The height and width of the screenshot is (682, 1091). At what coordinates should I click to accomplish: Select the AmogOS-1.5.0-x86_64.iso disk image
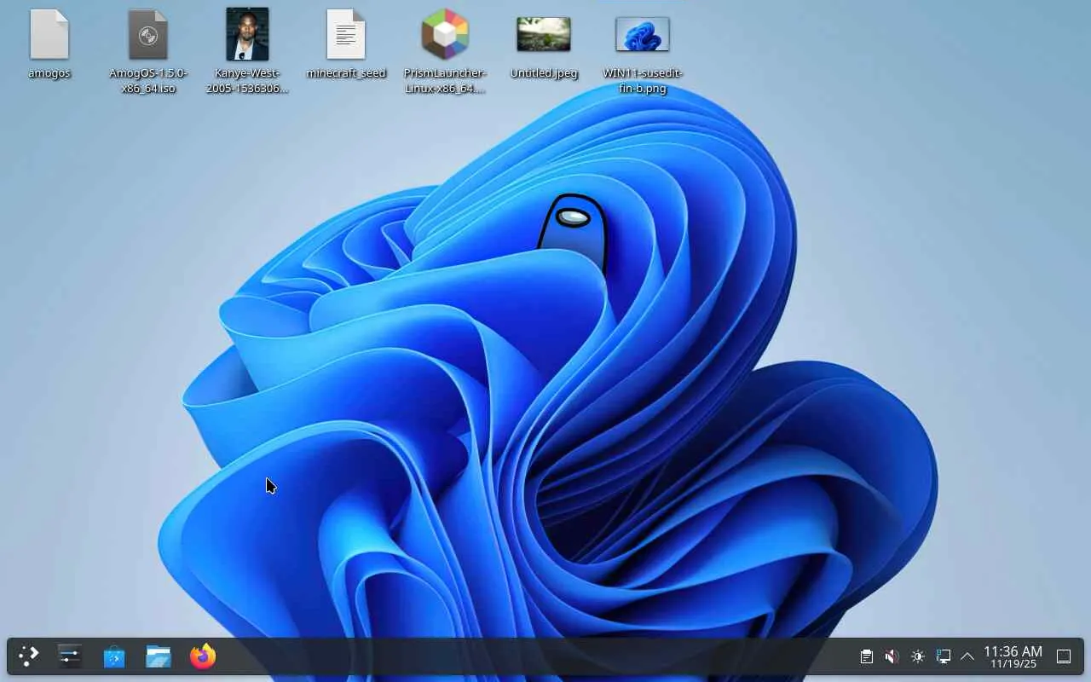148,35
